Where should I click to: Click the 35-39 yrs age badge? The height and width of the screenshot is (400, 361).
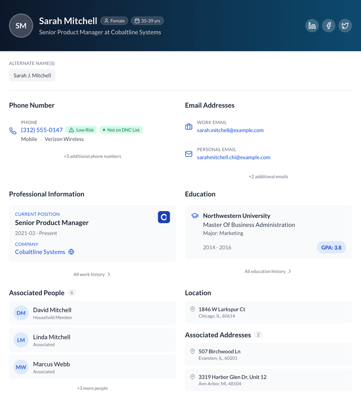click(x=147, y=21)
